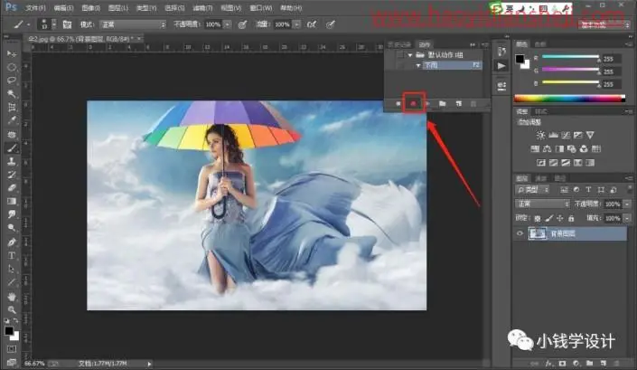Image resolution: width=637 pixels, height=370 pixels.
Task: Toggle Quick Mask mode
Action: click(12, 349)
